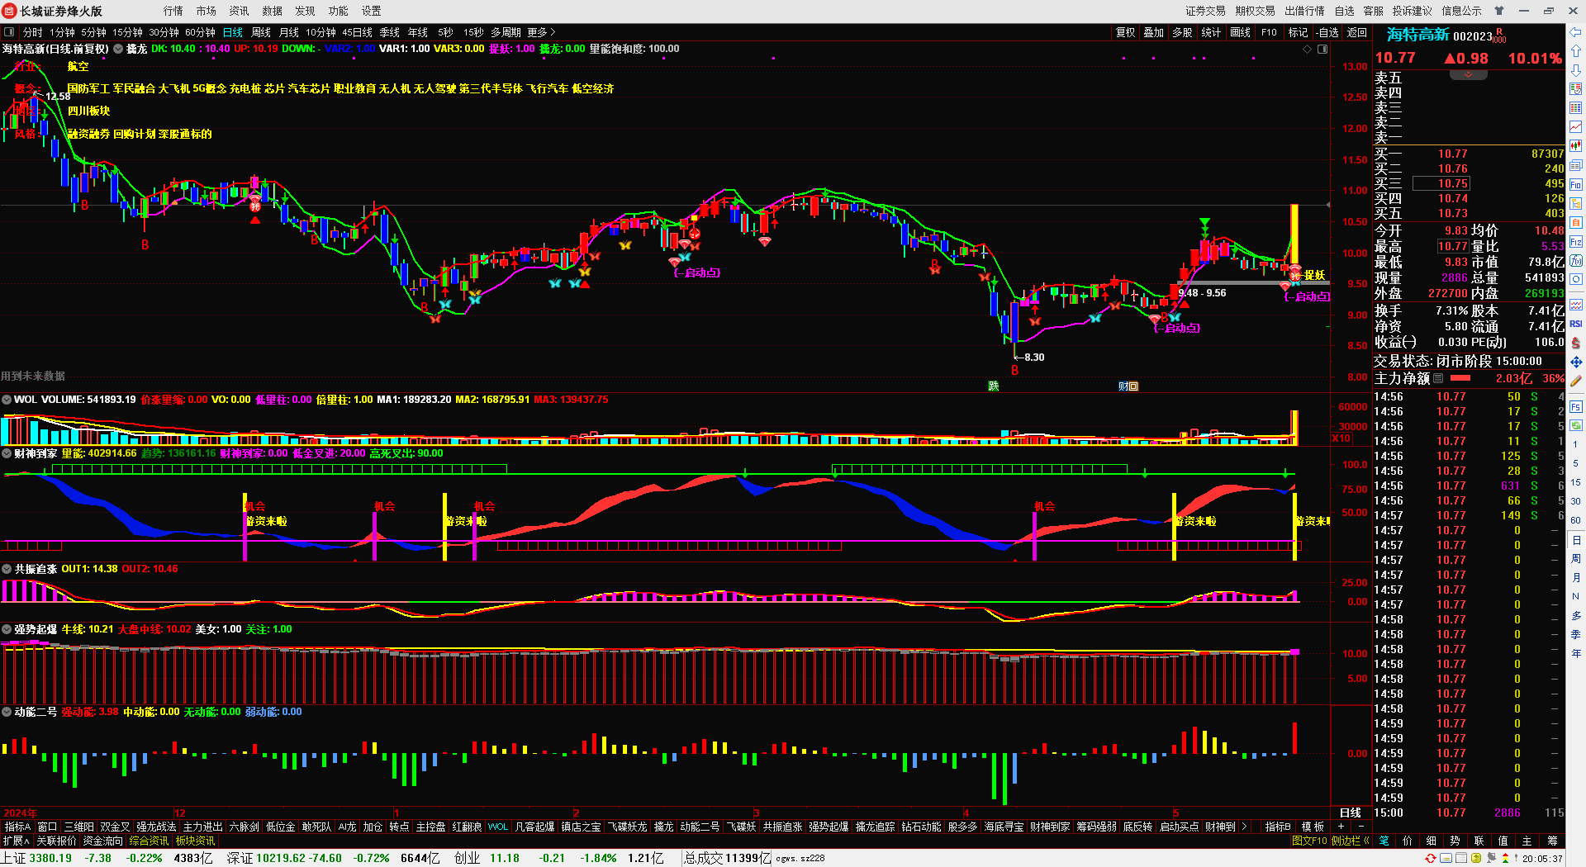The image size is (1586, 867).
Task: Expand the 更多 periods menu
Action: coord(541,32)
